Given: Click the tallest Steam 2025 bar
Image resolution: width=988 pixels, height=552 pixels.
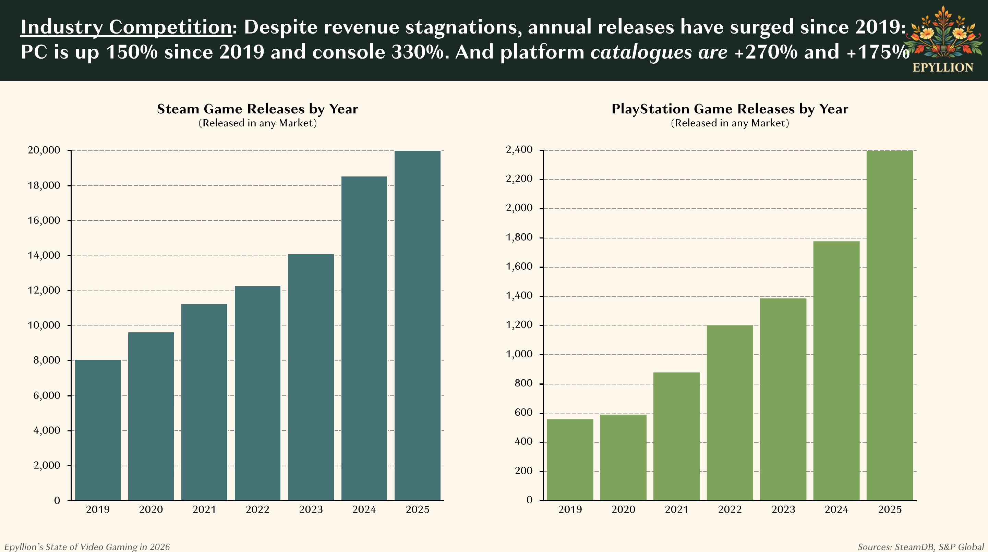Looking at the screenshot, I should pyautogui.click(x=417, y=326).
